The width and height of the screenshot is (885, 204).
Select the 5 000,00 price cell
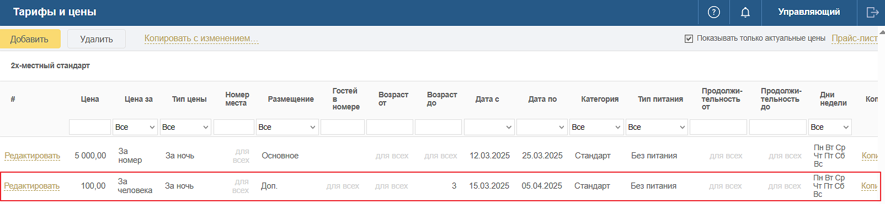click(90, 156)
